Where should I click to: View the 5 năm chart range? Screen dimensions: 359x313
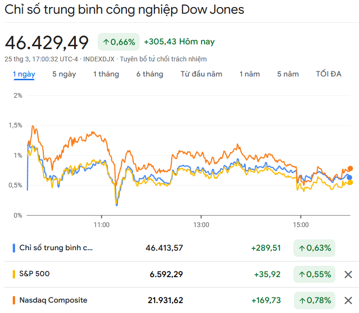[288, 74]
